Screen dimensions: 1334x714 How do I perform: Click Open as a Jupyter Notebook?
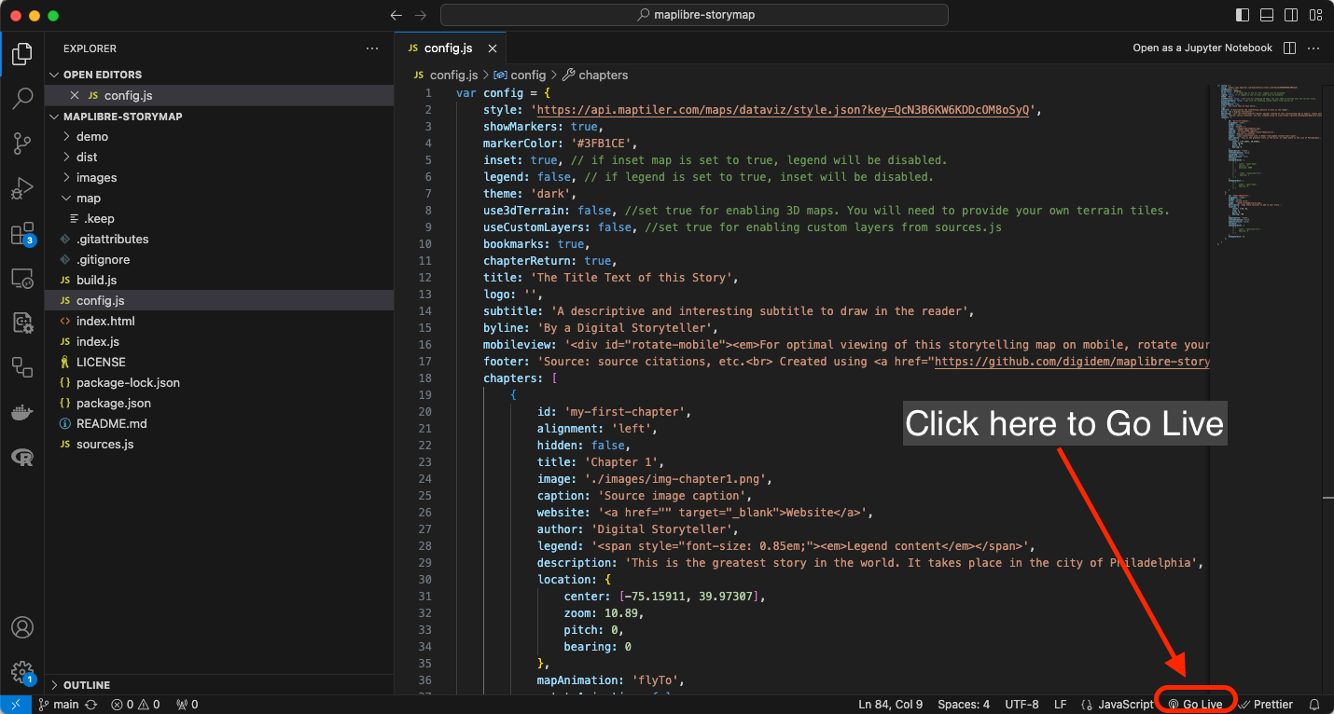tap(1202, 48)
